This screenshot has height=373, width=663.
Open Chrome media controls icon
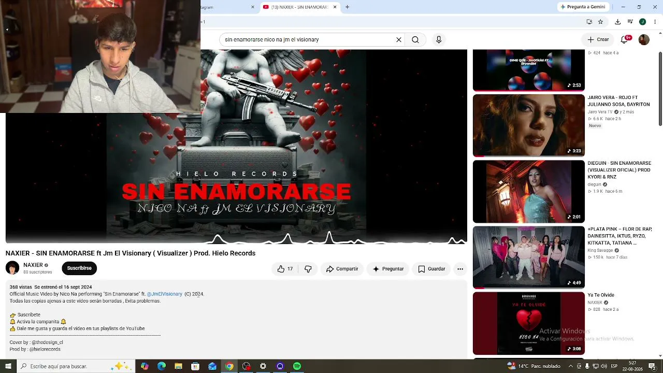click(630, 22)
